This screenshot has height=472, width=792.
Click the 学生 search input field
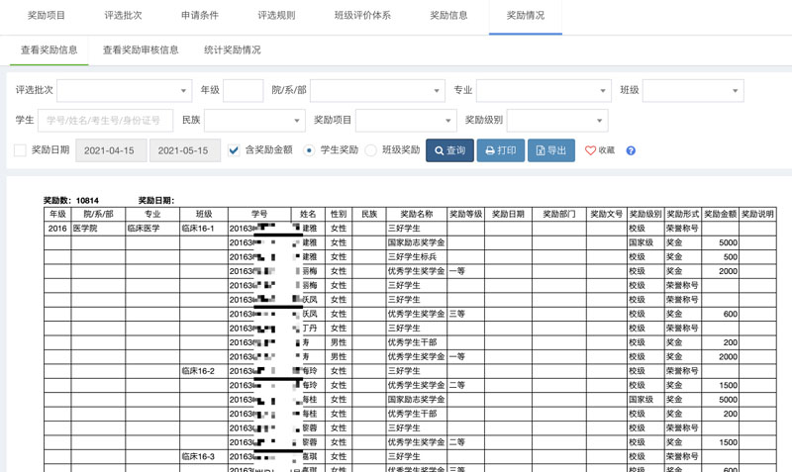coord(105,120)
